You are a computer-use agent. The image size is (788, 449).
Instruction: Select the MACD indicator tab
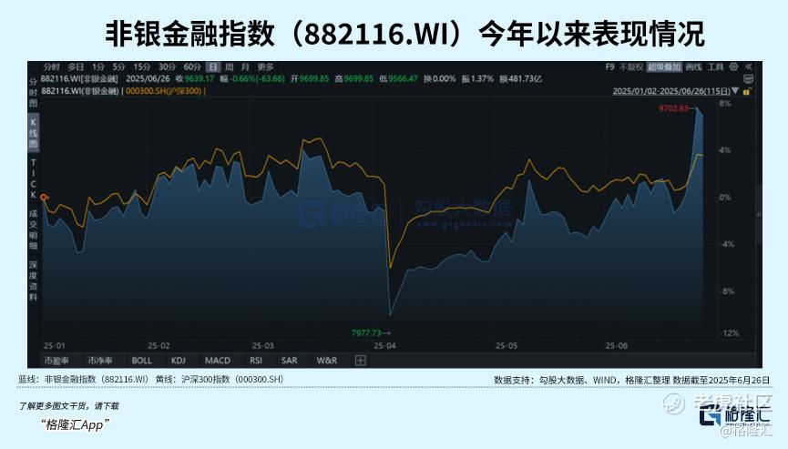tap(218, 360)
